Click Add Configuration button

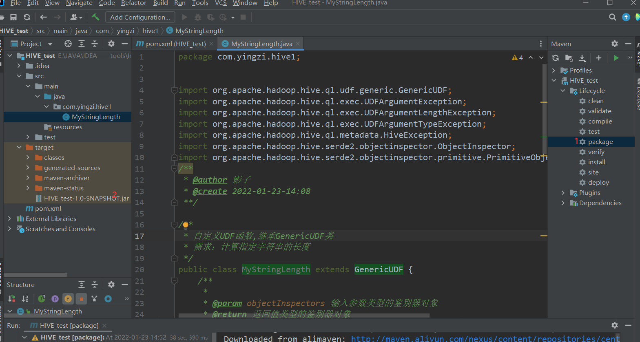pyautogui.click(x=140, y=17)
